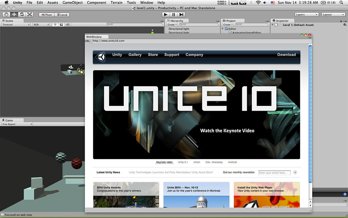348x218 pixels.
Task: Select the Move tool
Action: 14,14
